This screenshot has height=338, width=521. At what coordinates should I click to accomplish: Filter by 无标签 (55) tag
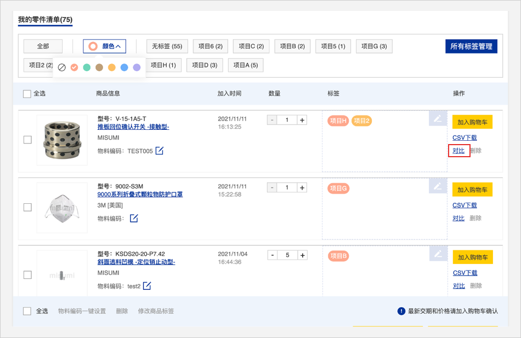pos(167,47)
